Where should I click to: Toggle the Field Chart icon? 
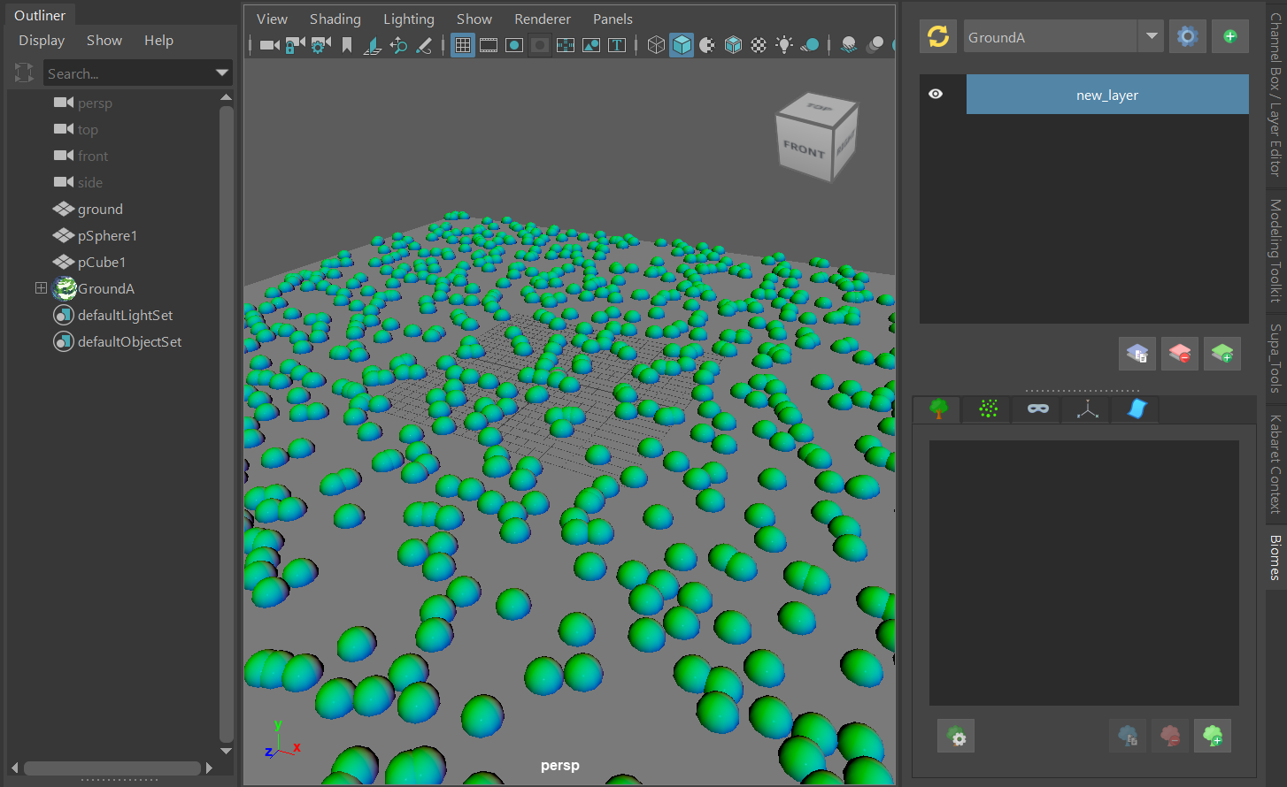(566, 45)
